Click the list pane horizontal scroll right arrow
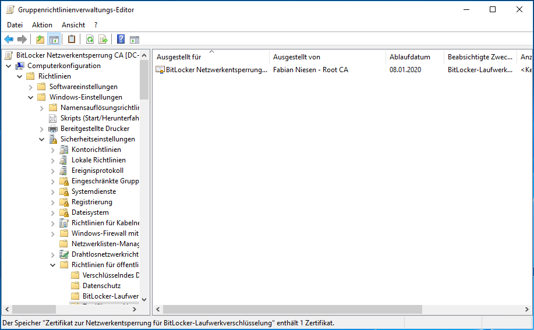This screenshot has height=330, width=534. point(527,309)
